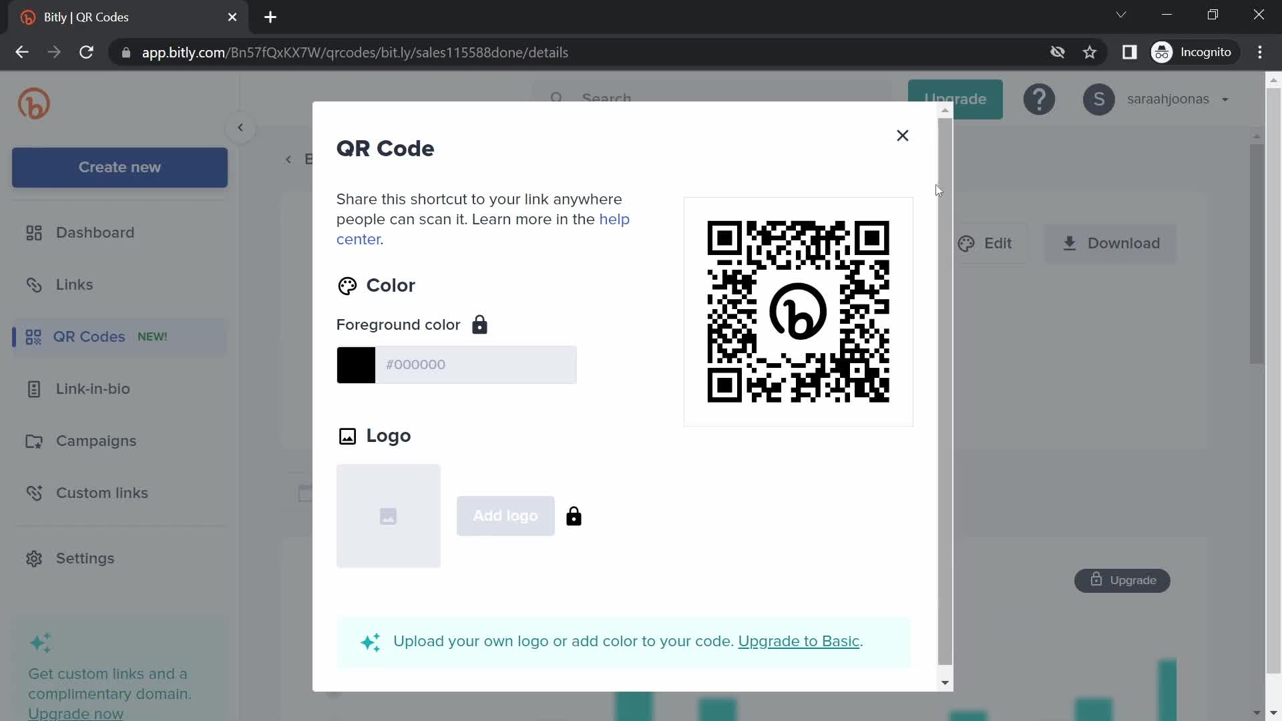Expand the sidebar collapse chevron

(240, 127)
